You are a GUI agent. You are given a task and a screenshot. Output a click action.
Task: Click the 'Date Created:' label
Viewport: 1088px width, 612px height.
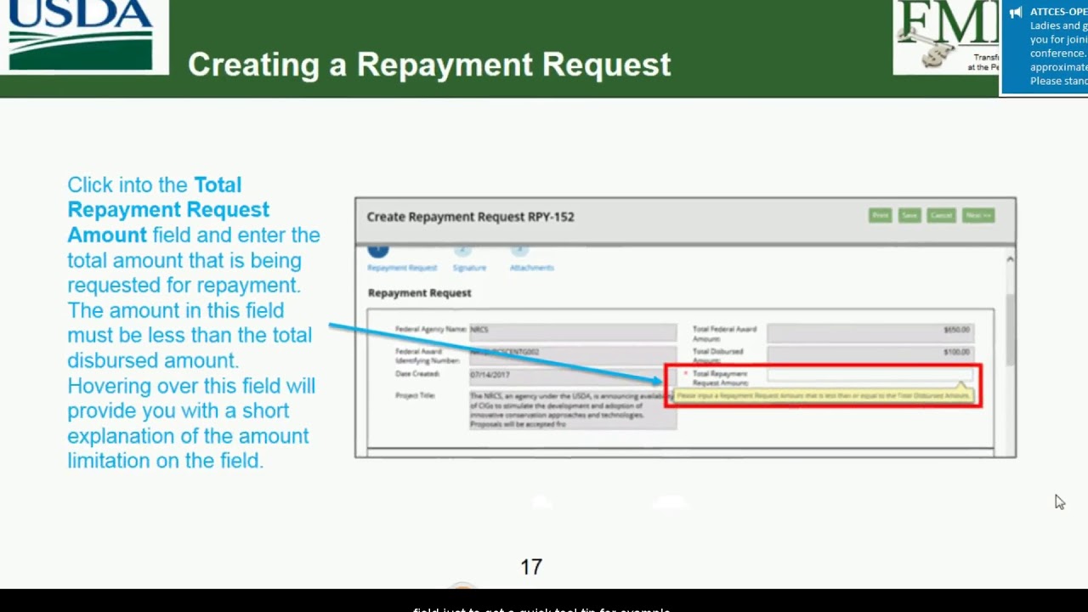point(417,374)
